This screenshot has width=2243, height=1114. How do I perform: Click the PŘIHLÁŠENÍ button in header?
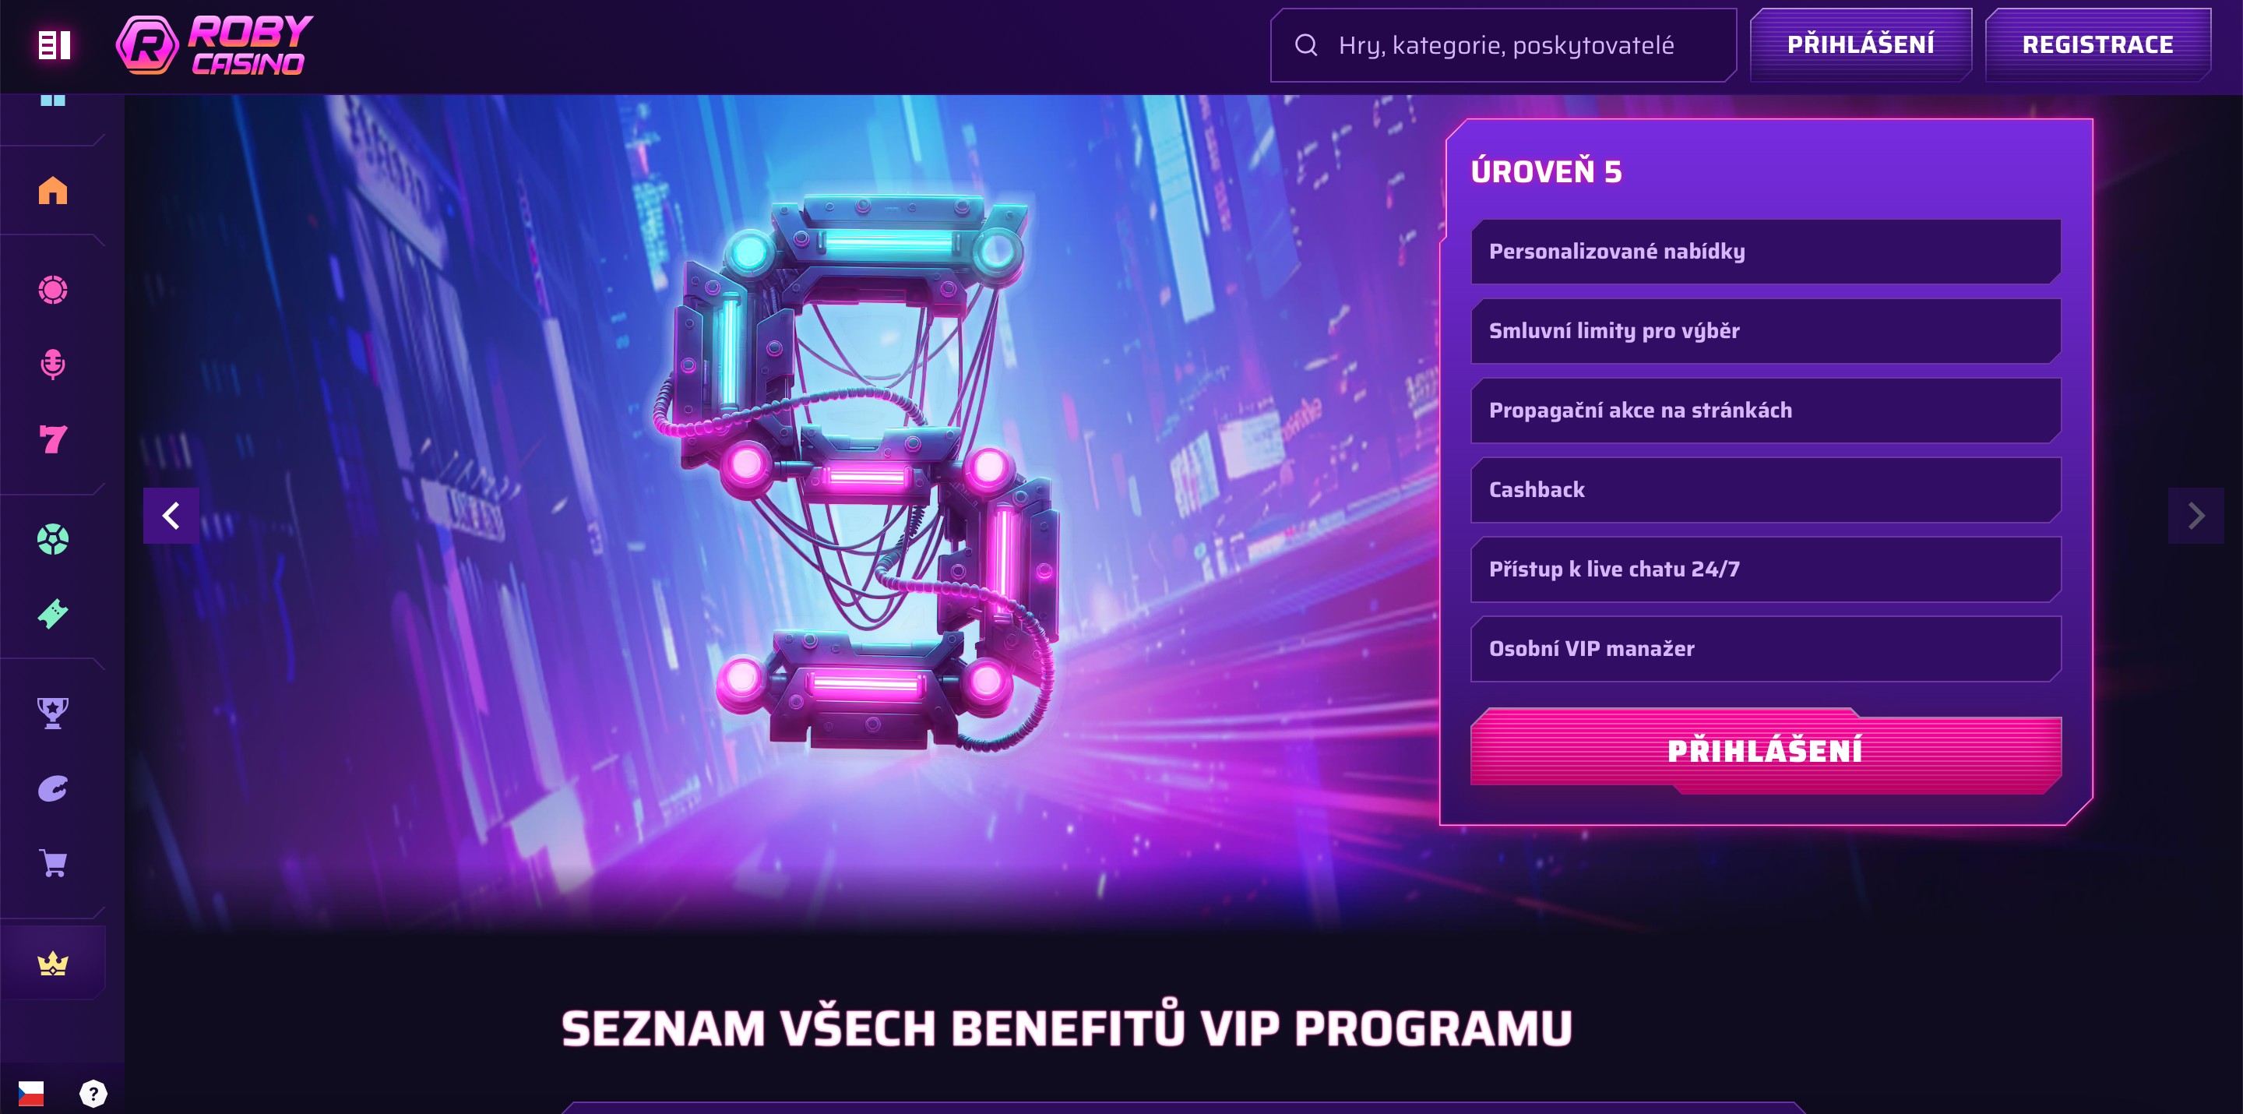pos(1861,44)
